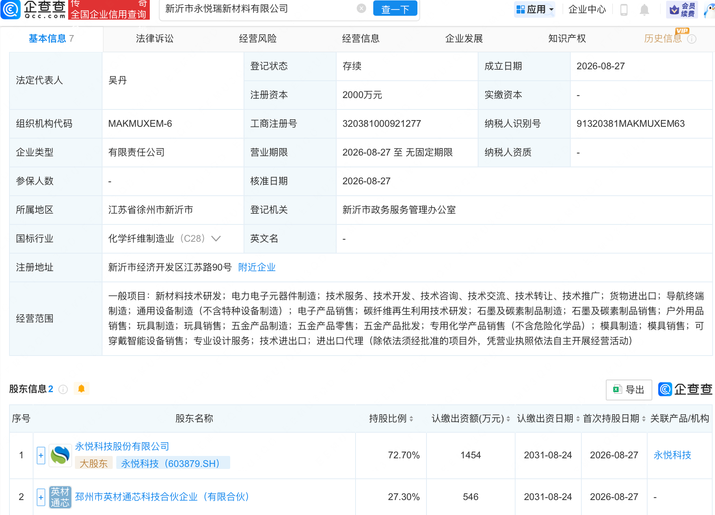Show info icon beside 股东信息
The image size is (715, 515).
(x=63, y=389)
